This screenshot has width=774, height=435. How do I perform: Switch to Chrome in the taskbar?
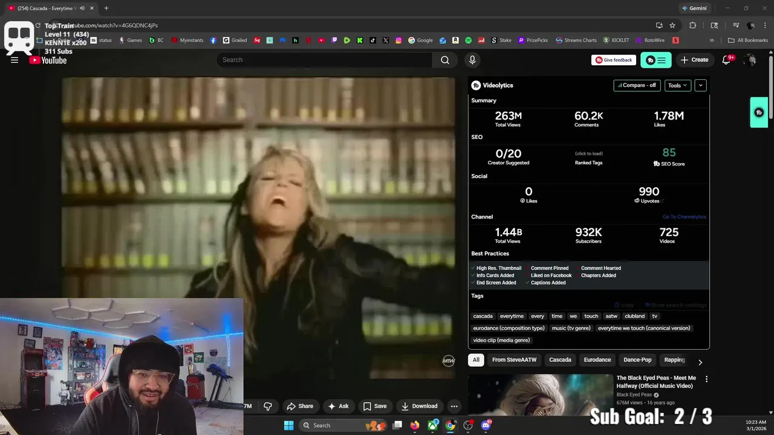tap(450, 425)
